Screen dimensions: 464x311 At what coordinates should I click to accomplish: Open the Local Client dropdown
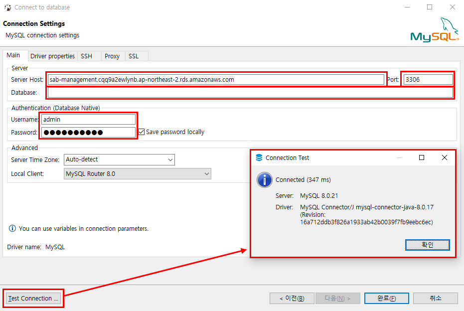tap(138, 174)
